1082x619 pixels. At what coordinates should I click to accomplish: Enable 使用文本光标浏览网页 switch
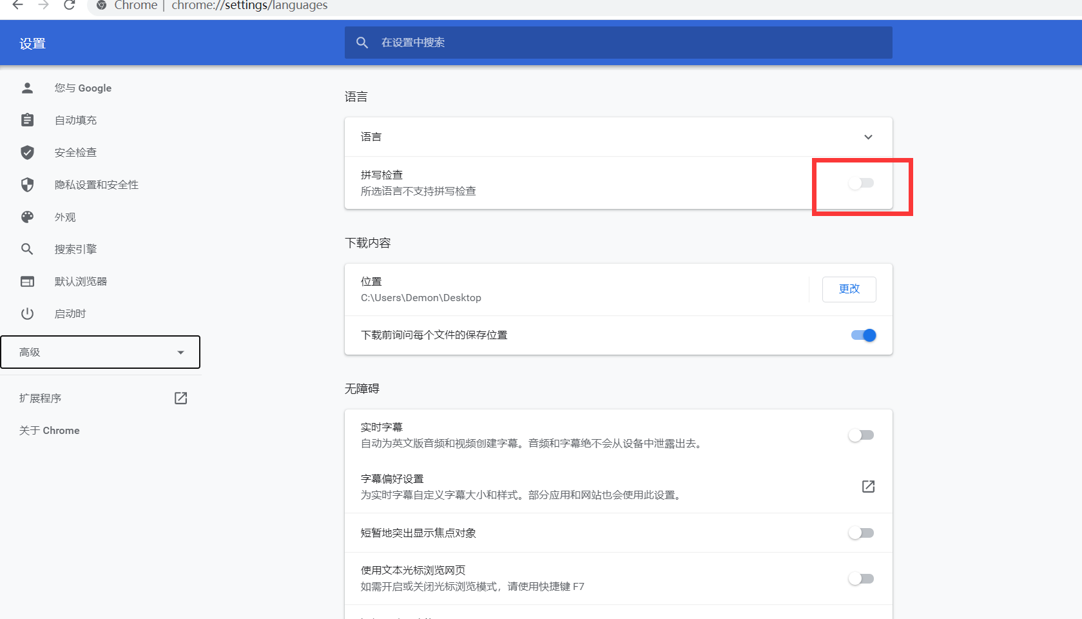click(x=861, y=578)
